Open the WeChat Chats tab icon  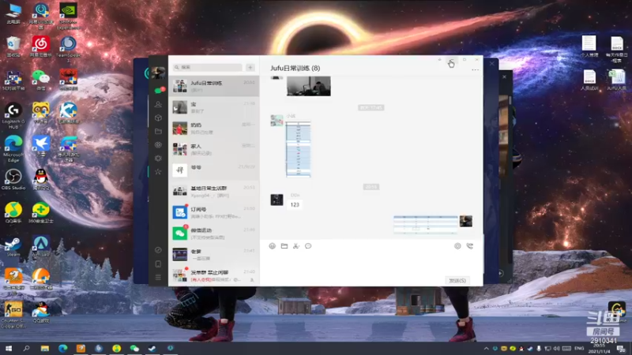click(159, 91)
